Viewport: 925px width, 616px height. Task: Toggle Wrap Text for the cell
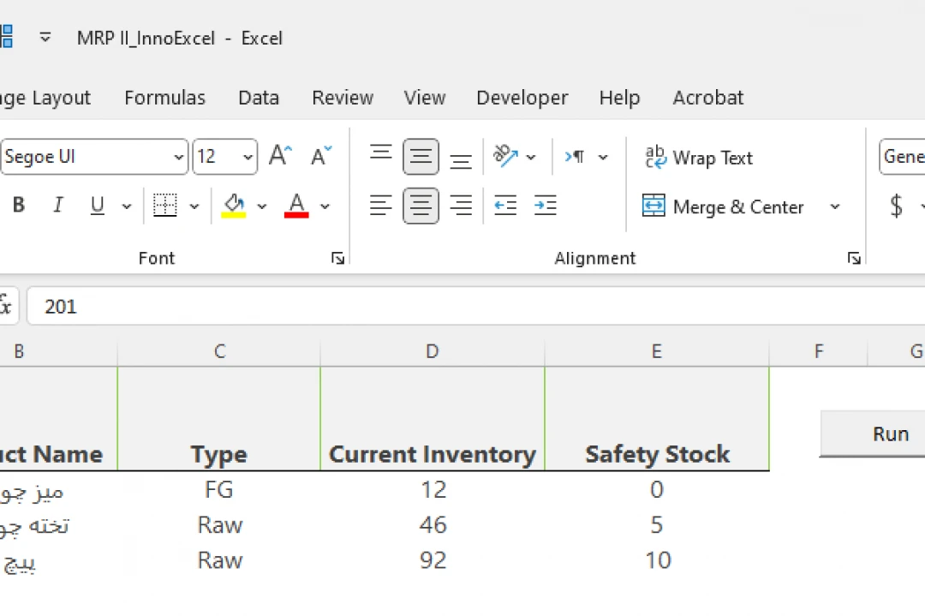click(698, 158)
